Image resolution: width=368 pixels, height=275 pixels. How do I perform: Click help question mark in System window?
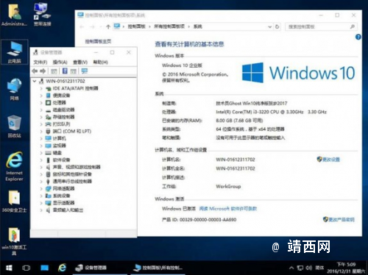coord(358,37)
